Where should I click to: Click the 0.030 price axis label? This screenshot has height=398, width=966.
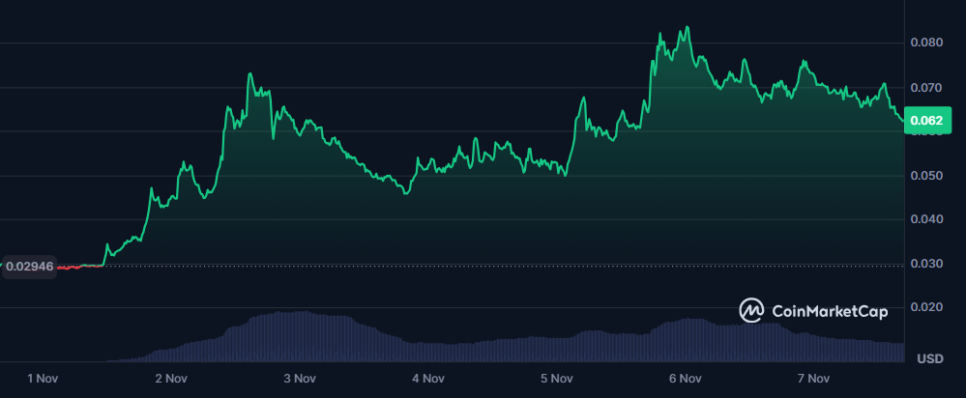926,264
